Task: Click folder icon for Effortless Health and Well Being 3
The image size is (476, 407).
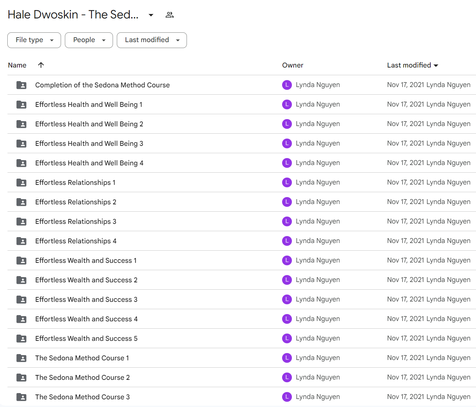Action: point(21,143)
